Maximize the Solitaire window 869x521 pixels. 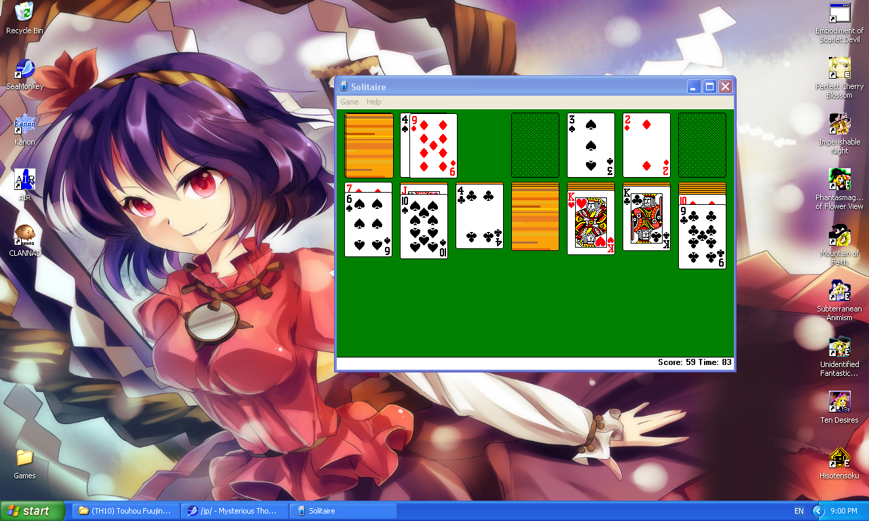pyautogui.click(x=709, y=87)
